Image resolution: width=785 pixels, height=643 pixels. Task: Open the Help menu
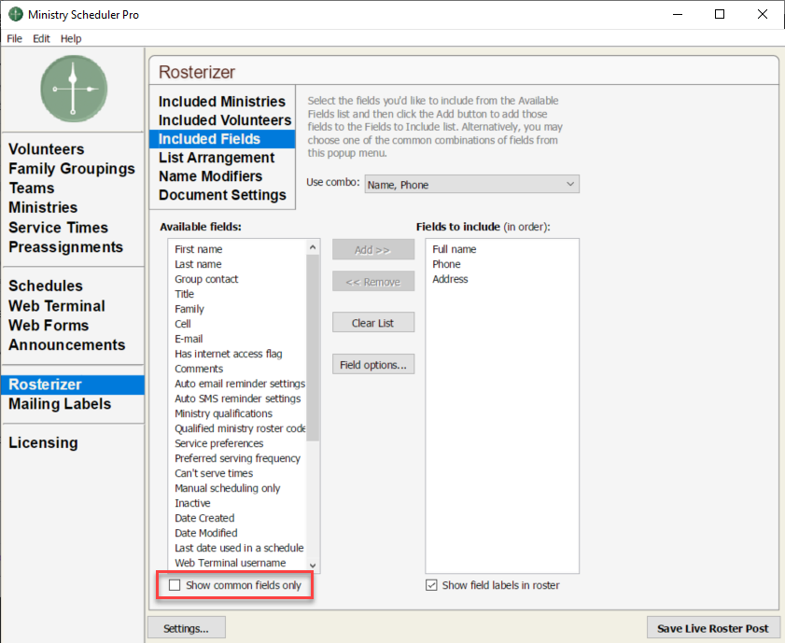pos(71,38)
